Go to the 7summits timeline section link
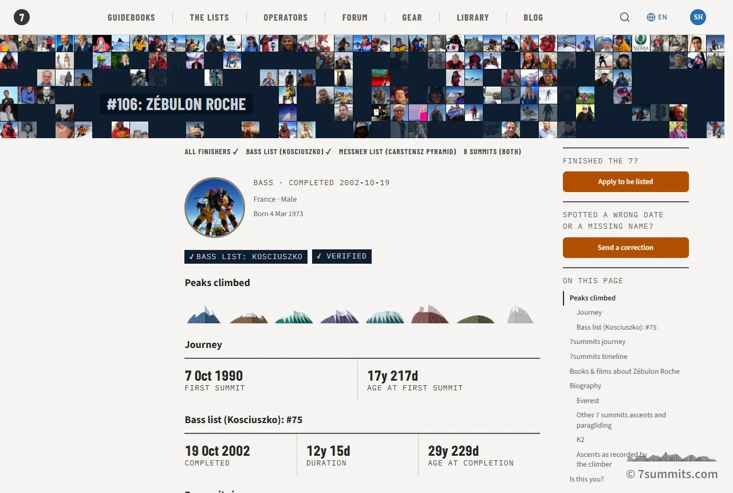 598,357
